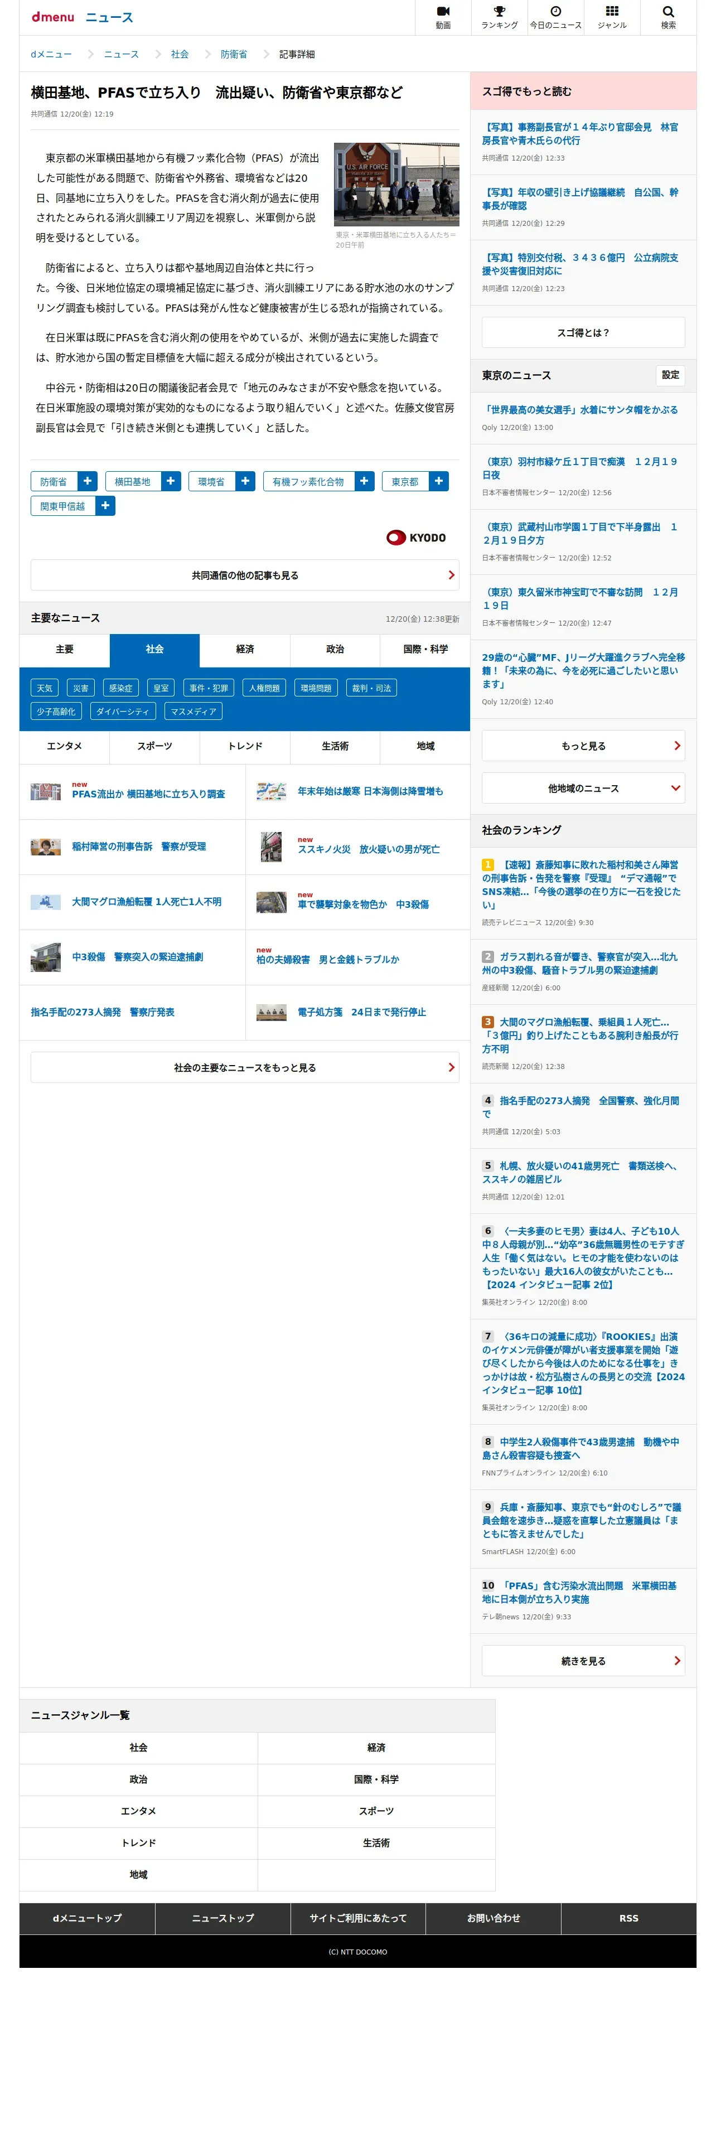Click the 検索 magnifier icon
716x2148 pixels.
(x=667, y=17)
